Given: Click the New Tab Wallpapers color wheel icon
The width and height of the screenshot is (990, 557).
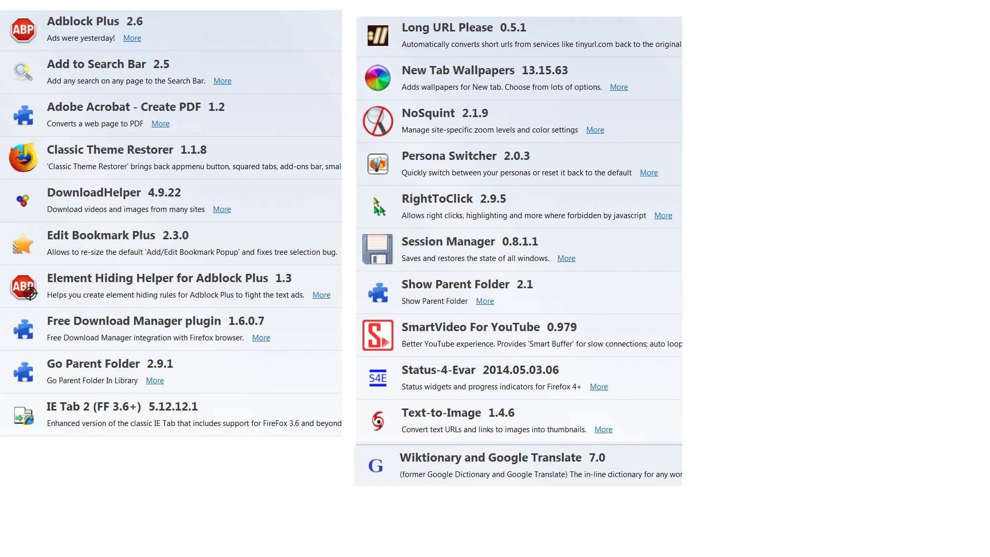Looking at the screenshot, I should [378, 78].
